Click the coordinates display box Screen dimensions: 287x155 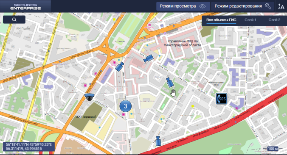tap(29, 147)
